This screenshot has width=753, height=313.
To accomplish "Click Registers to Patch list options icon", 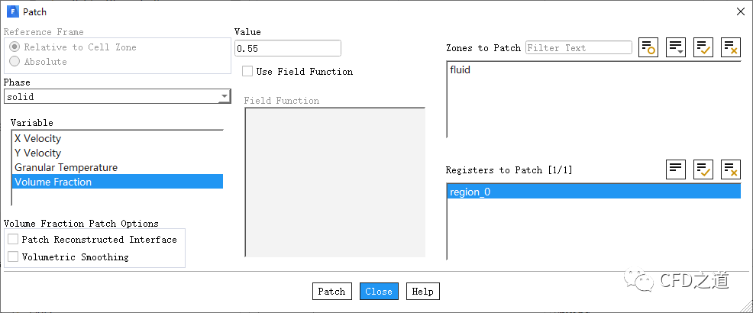I will point(676,169).
